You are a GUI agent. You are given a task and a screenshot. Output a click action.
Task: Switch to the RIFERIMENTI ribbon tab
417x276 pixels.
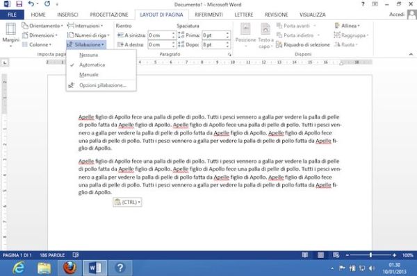click(208, 15)
